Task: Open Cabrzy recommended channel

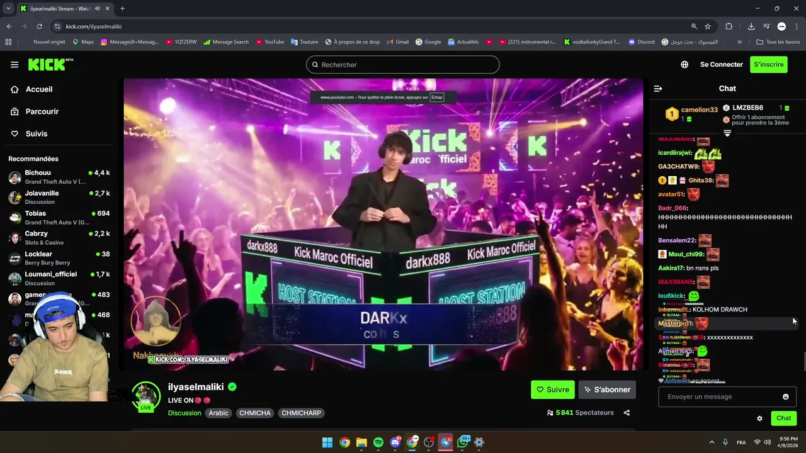Action: (59, 237)
